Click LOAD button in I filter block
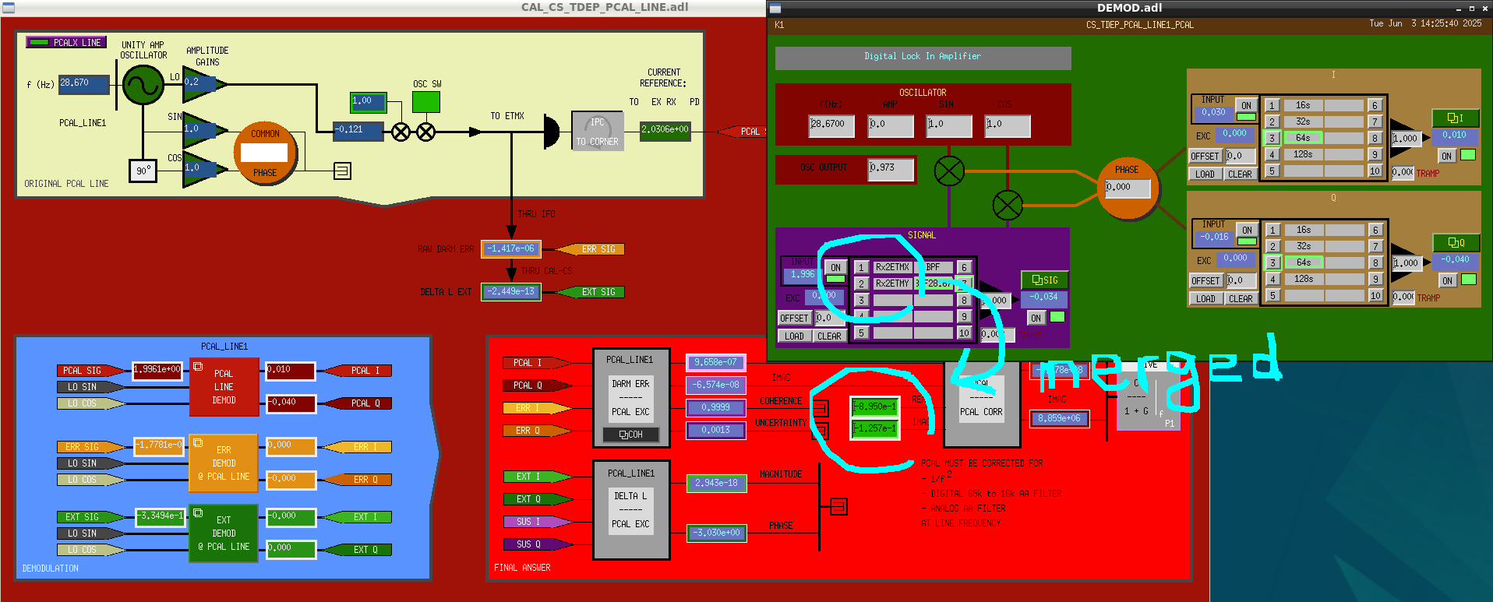The height and width of the screenshot is (602, 1493). [x=1205, y=174]
